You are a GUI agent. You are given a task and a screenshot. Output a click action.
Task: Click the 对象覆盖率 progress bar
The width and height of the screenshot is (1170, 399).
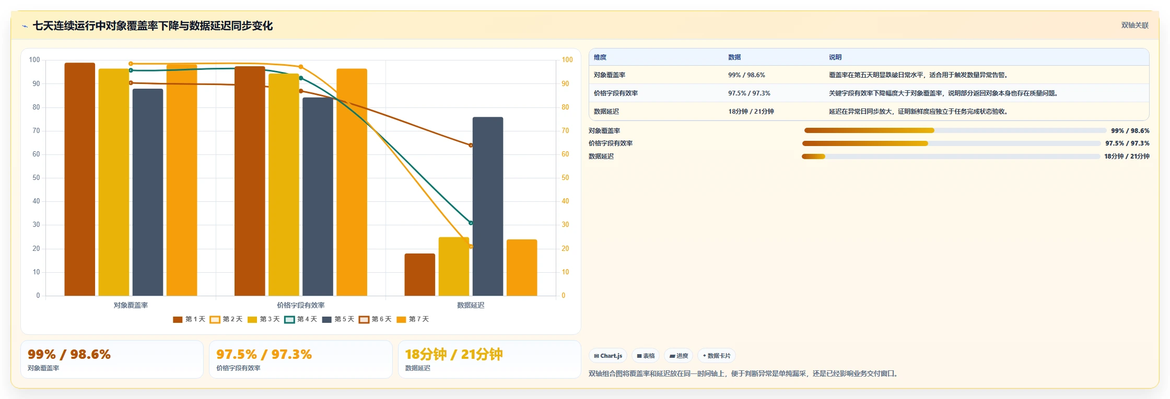[x=955, y=130]
